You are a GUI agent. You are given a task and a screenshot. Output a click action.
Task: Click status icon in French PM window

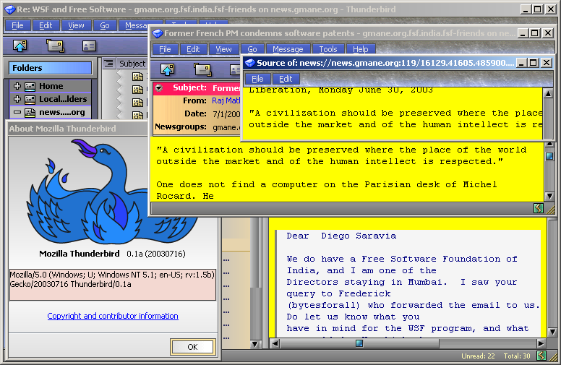pyautogui.click(x=538, y=208)
